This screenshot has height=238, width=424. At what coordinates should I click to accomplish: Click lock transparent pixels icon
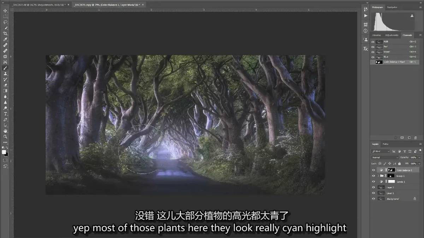click(x=380, y=164)
